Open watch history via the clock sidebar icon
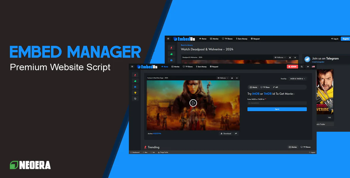The width and height of the screenshot is (350, 178). pyautogui.click(x=135, y=98)
